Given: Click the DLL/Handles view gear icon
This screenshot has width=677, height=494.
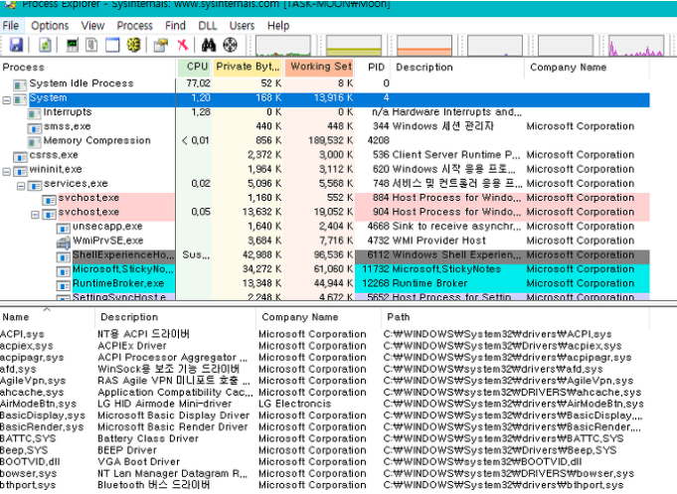Looking at the screenshot, I should click(133, 45).
